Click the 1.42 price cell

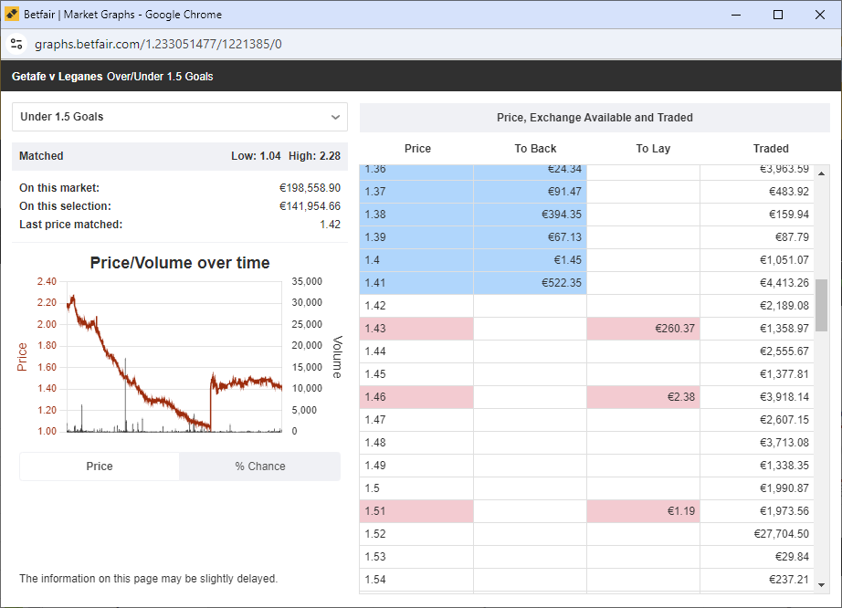[x=416, y=306]
